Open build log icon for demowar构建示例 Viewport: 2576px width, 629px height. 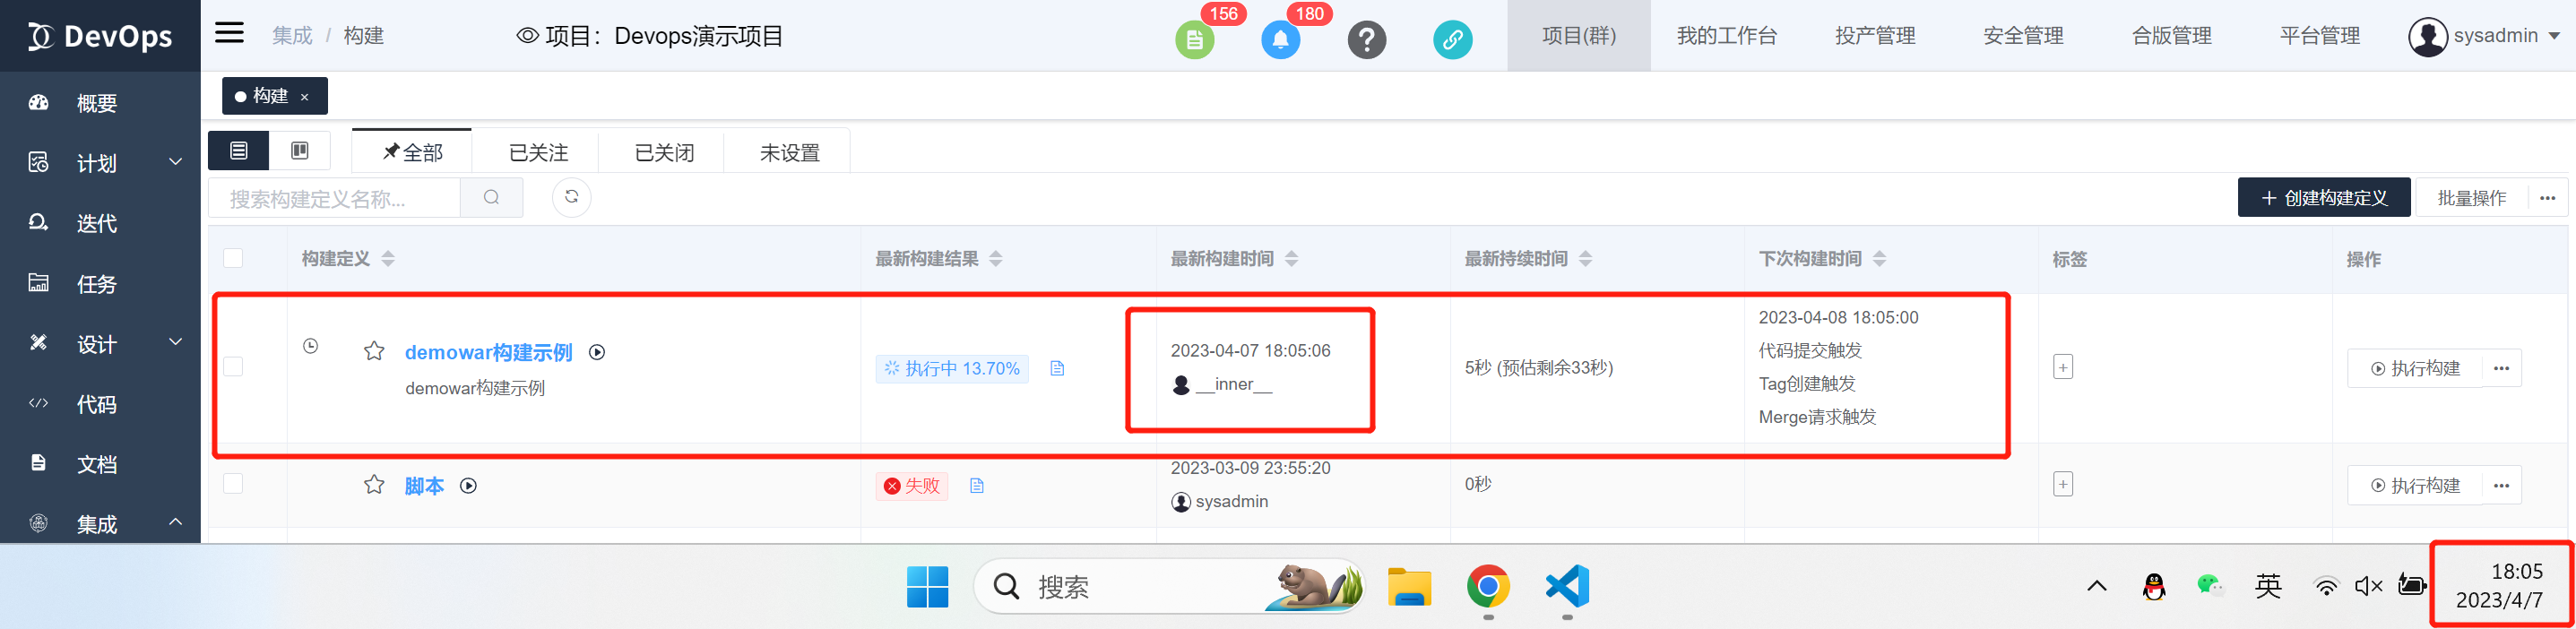pyautogui.click(x=1057, y=369)
